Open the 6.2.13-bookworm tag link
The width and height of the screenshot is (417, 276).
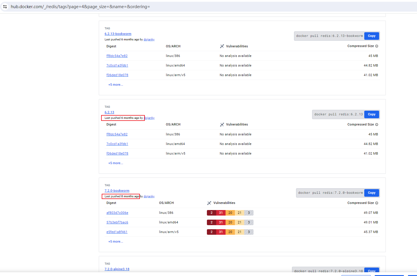(118, 34)
